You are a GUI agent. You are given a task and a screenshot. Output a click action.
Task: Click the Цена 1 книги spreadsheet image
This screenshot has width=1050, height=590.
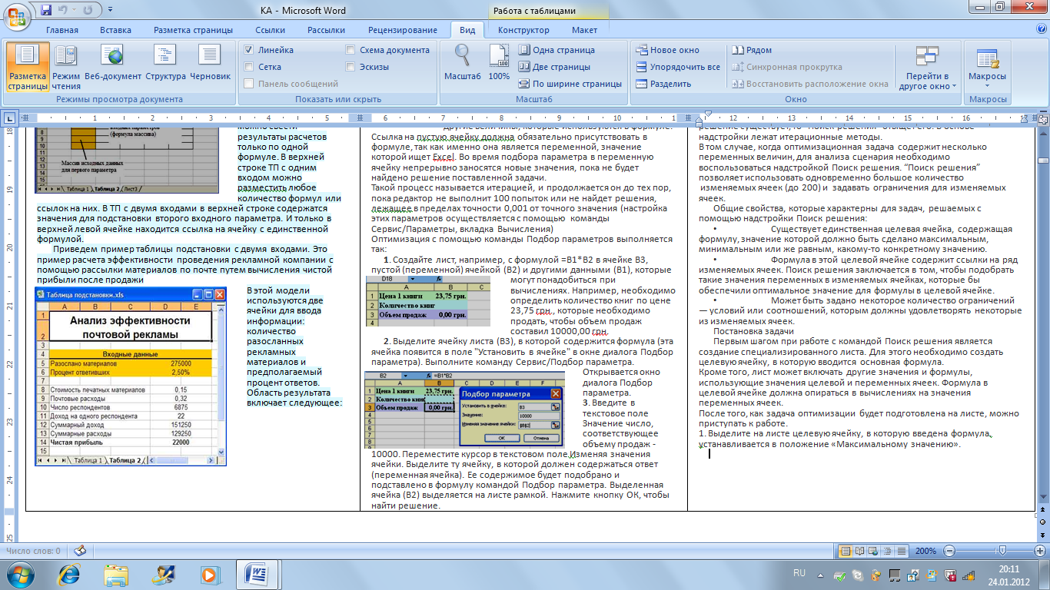tap(428, 300)
